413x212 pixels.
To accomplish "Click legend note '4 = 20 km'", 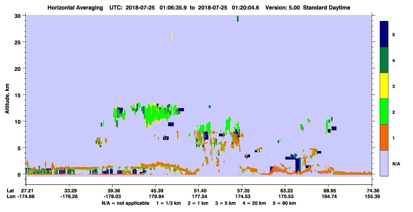I will (254, 203).
